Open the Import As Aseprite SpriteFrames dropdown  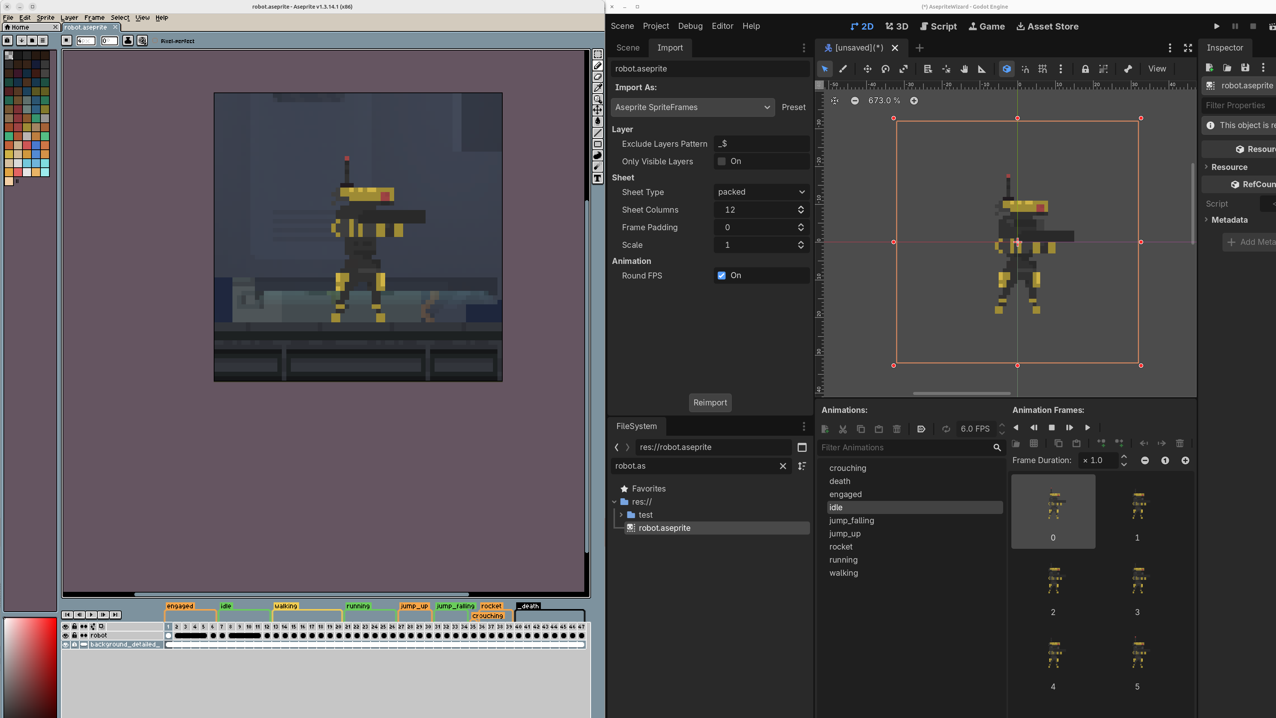tap(692, 107)
